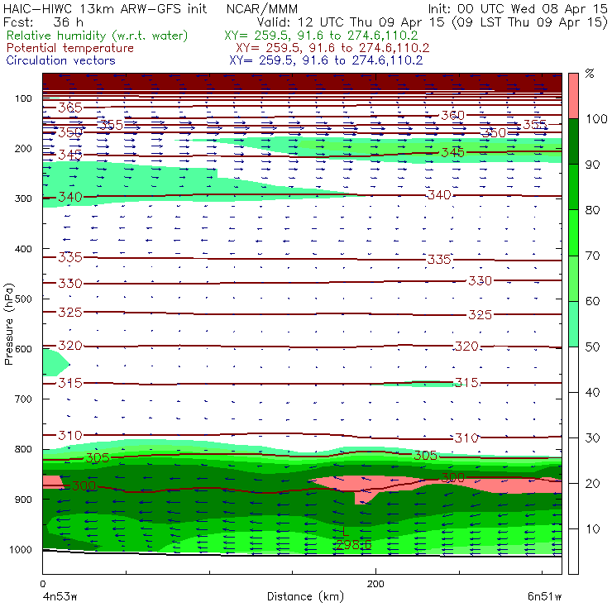
Task: Click the light green 60–70% colorbar segment
Action: pyautogui.click(x=573, y=278)
